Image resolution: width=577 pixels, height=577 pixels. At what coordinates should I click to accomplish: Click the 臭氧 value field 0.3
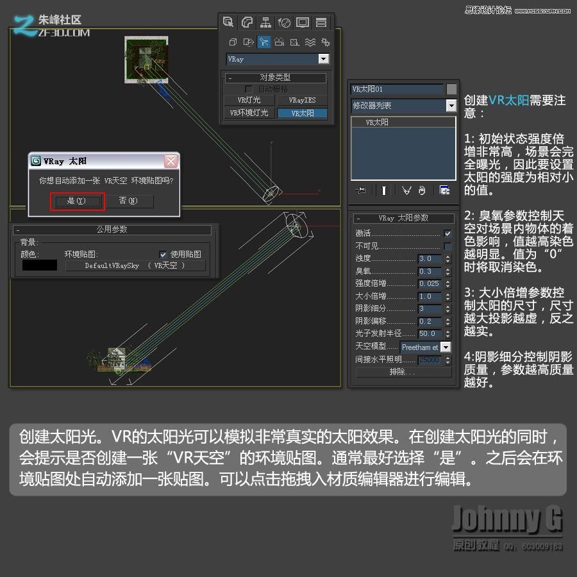[430, 272]
